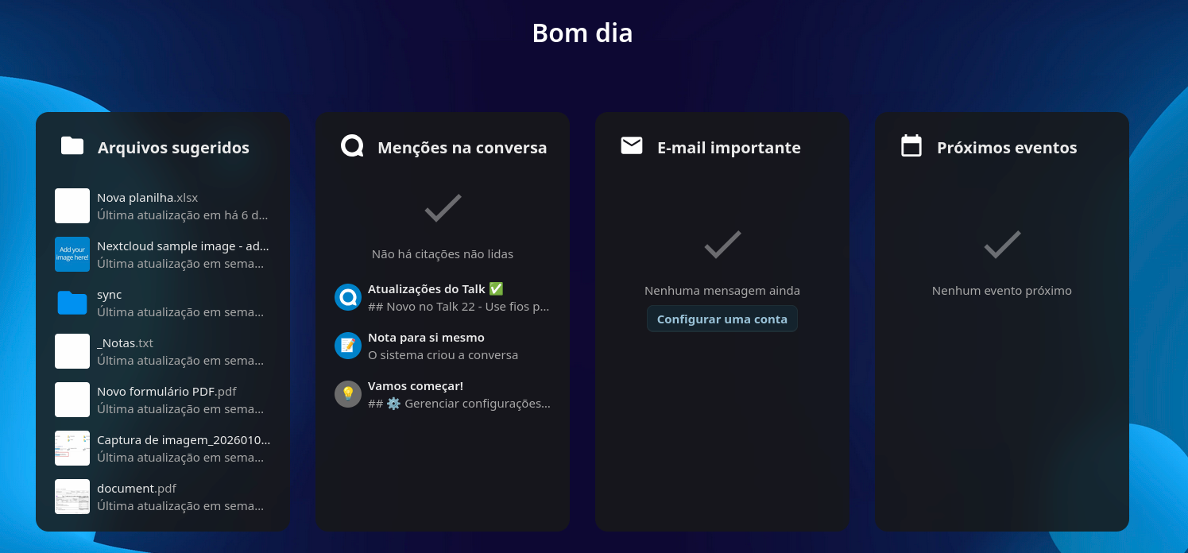1188x553 pixels.
Task: Select the Vamos começar! conversation title
Action: [416, 386]
